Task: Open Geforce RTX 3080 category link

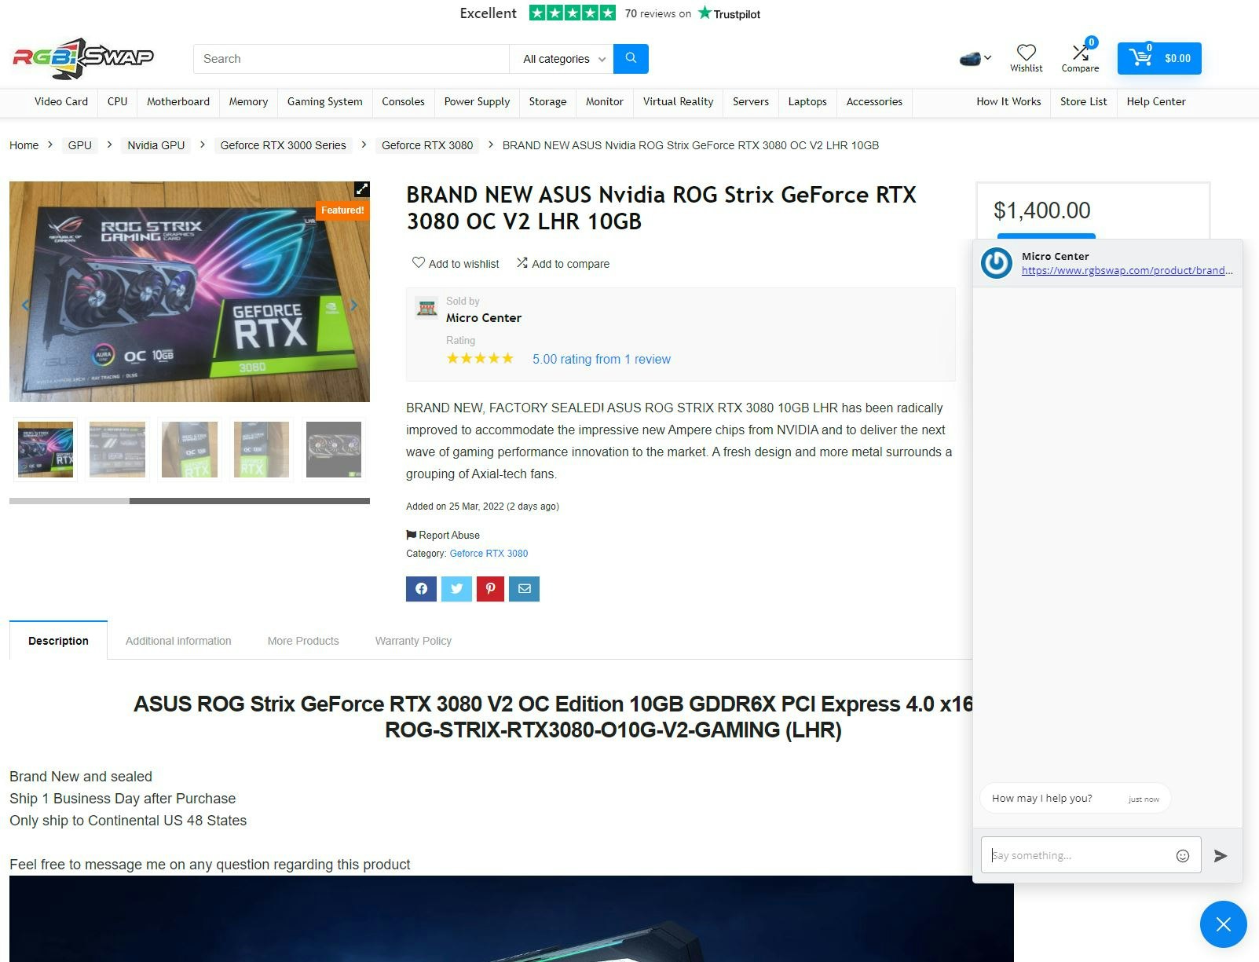Action: pyautogui.click(x=489, y=554)
